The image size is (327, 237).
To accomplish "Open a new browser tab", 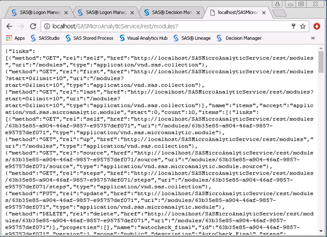I will (x=280, y=13).
